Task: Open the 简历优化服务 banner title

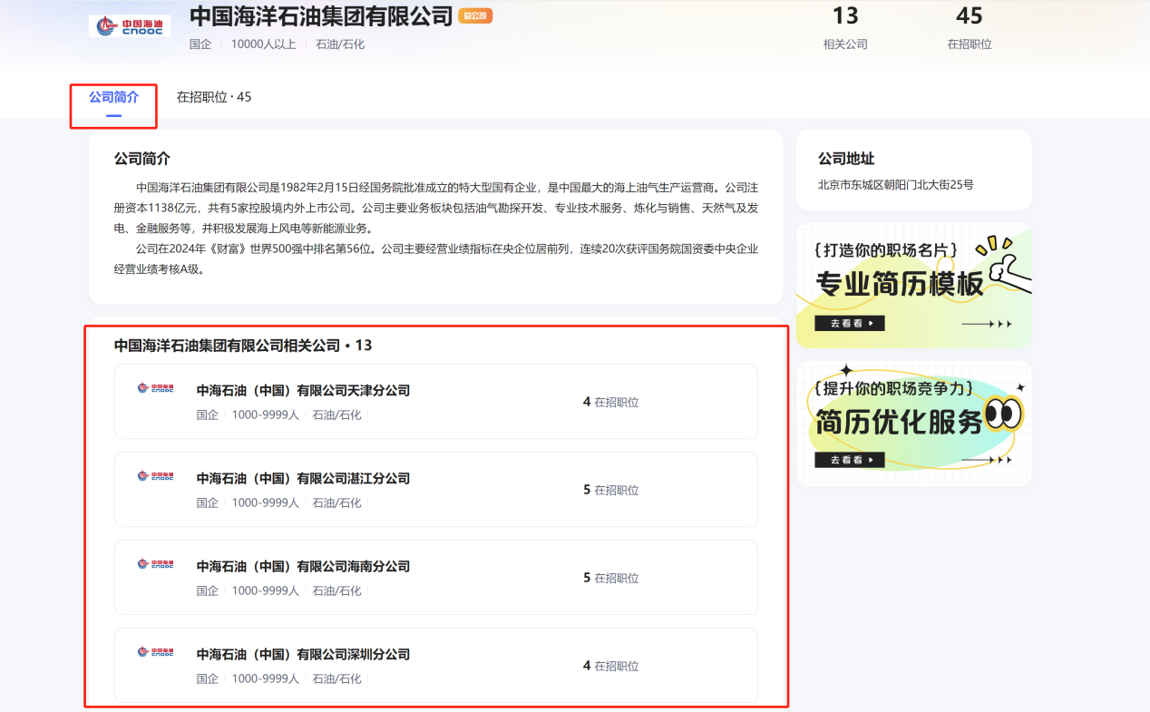Action: tap(899, 422)
